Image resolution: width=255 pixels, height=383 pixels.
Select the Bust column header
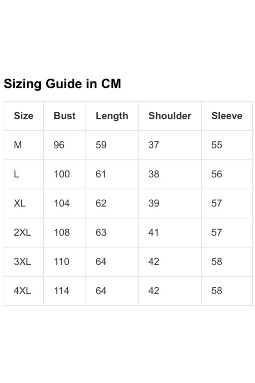[x=65, y=116]
